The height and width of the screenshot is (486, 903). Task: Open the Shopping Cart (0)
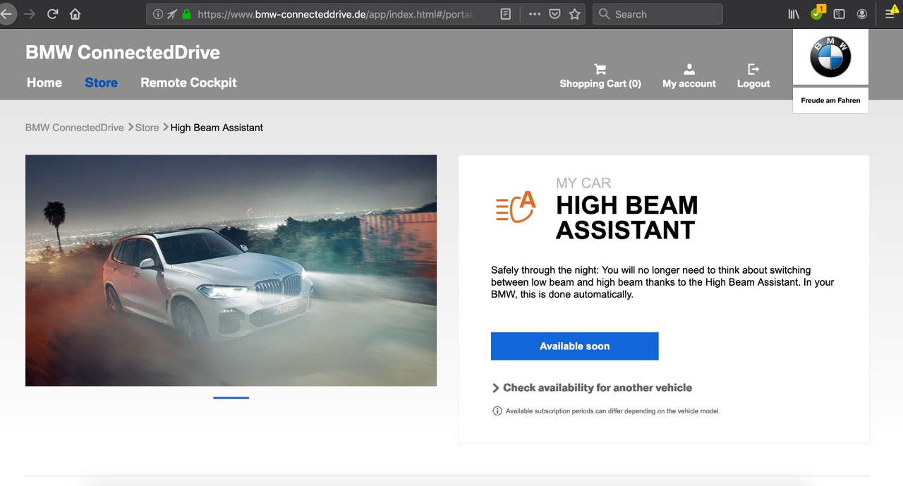tap(600, 76)
